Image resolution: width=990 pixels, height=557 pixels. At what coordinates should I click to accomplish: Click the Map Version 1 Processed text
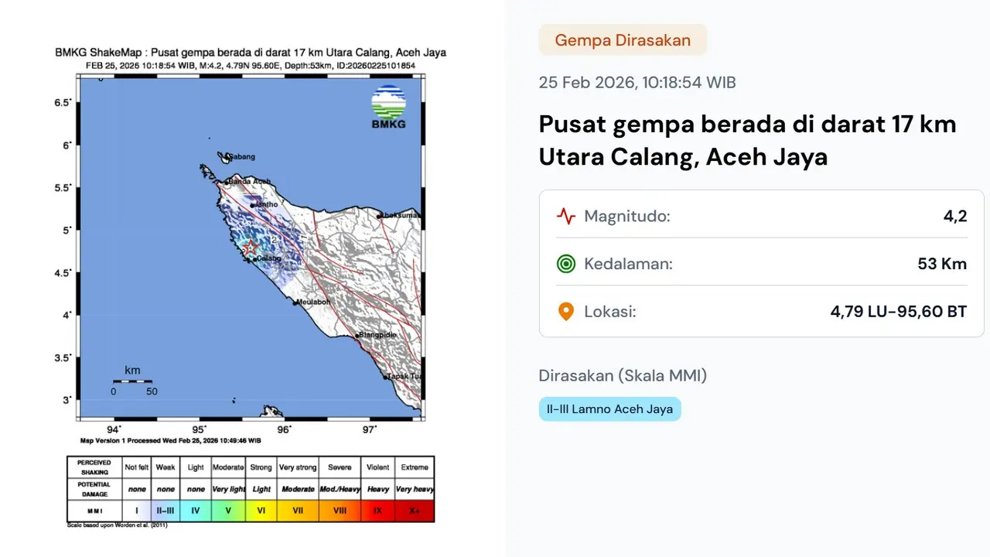point(170,440)
